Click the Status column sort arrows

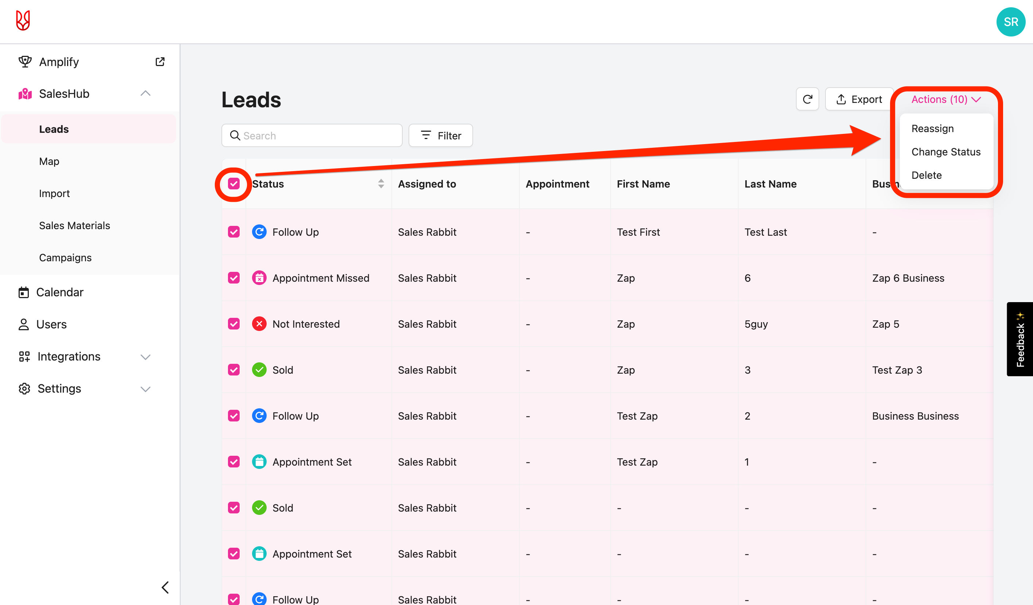click(381, 184)
